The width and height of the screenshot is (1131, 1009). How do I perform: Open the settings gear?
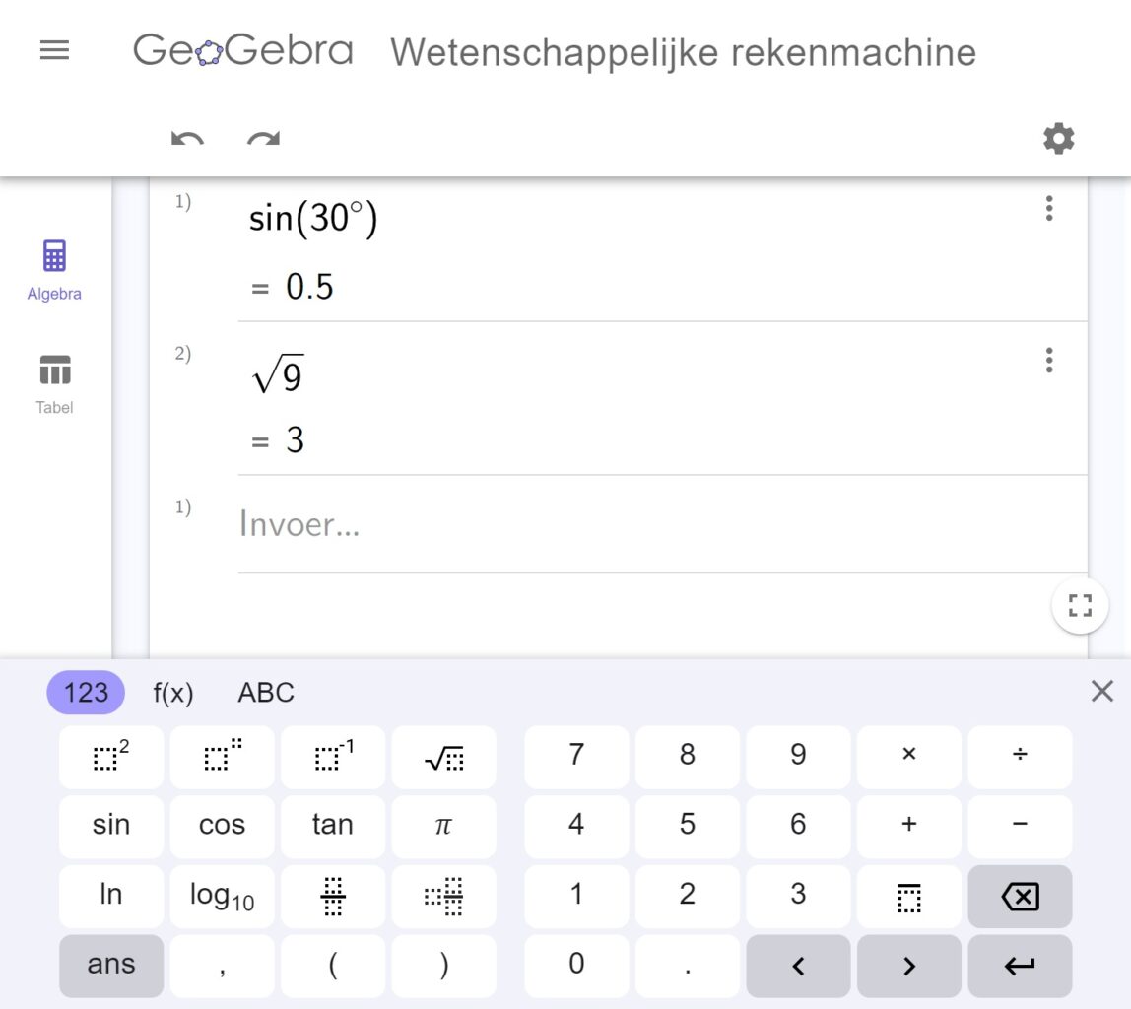(1058, 138)
